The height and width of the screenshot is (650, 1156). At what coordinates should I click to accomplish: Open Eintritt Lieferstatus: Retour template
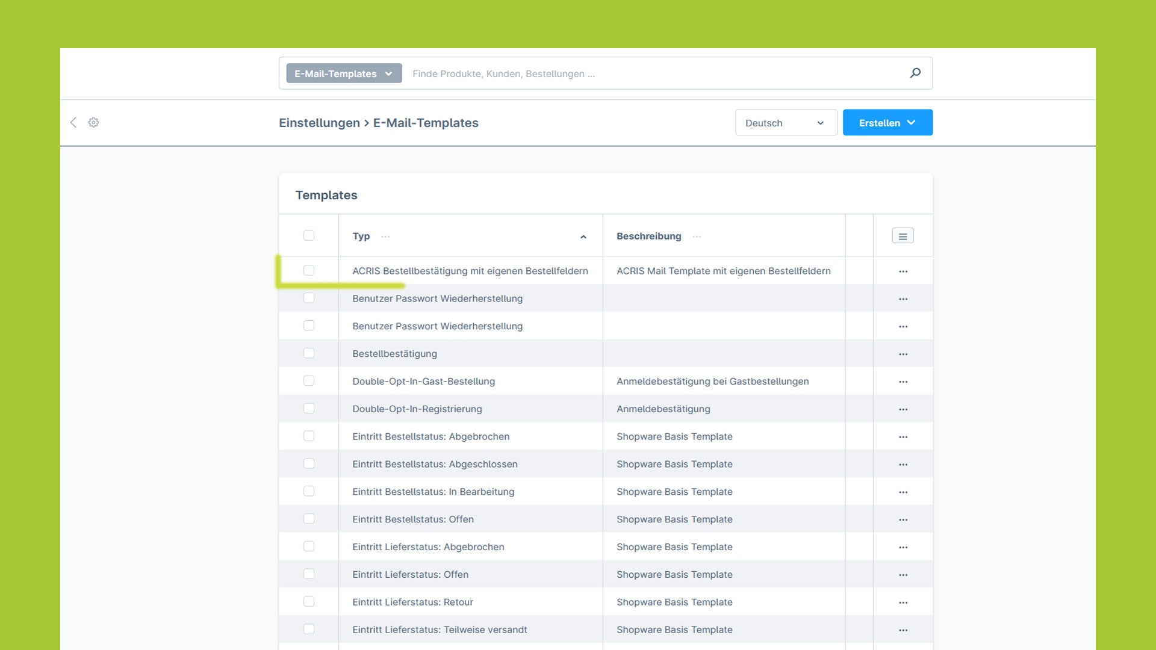412,602
